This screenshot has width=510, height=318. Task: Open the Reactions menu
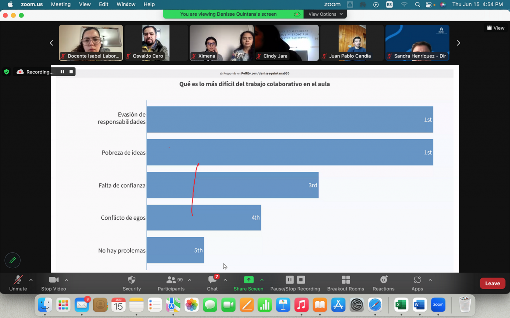click(383, 280)
